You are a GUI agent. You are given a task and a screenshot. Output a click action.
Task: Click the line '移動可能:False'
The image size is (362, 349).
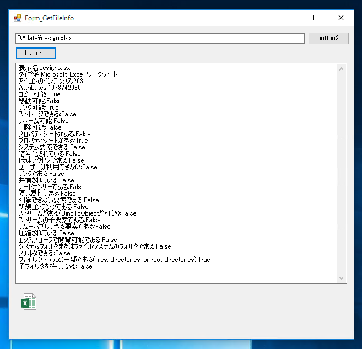(x=40, y=101)
